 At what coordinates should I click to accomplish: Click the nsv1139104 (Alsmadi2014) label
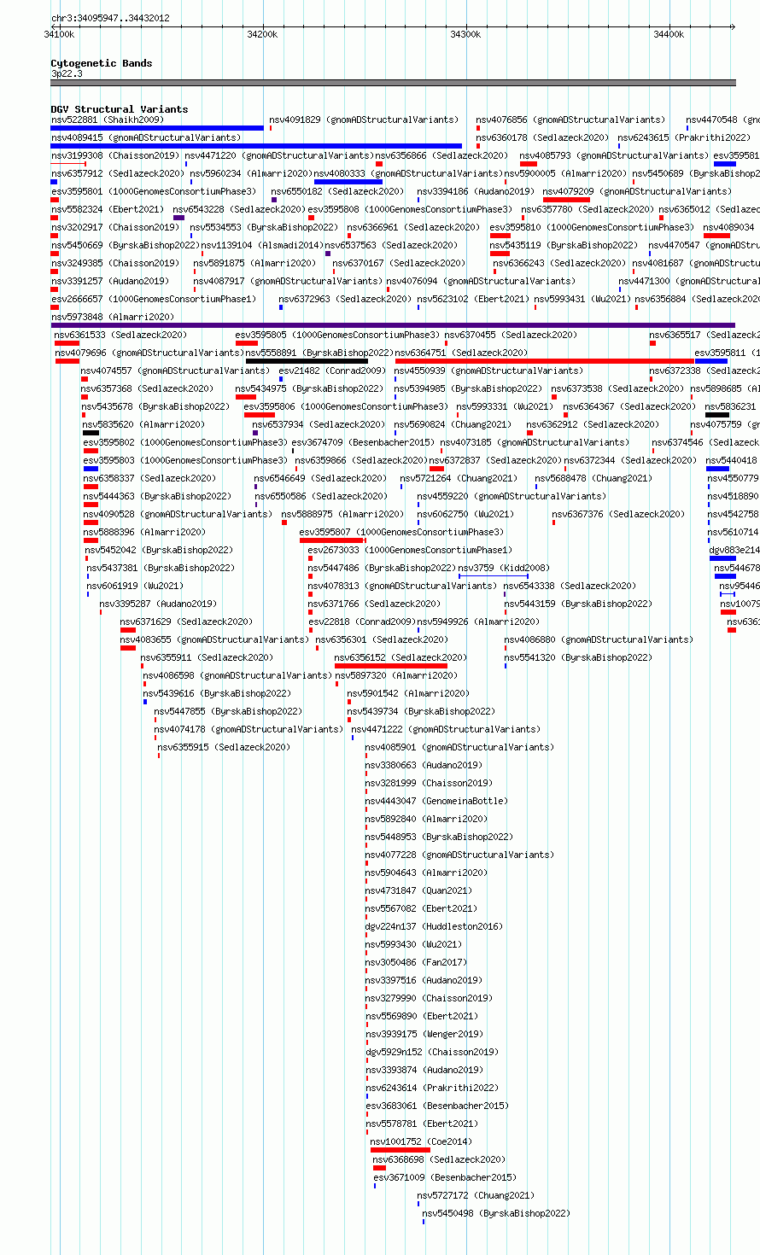coord(260,246)
